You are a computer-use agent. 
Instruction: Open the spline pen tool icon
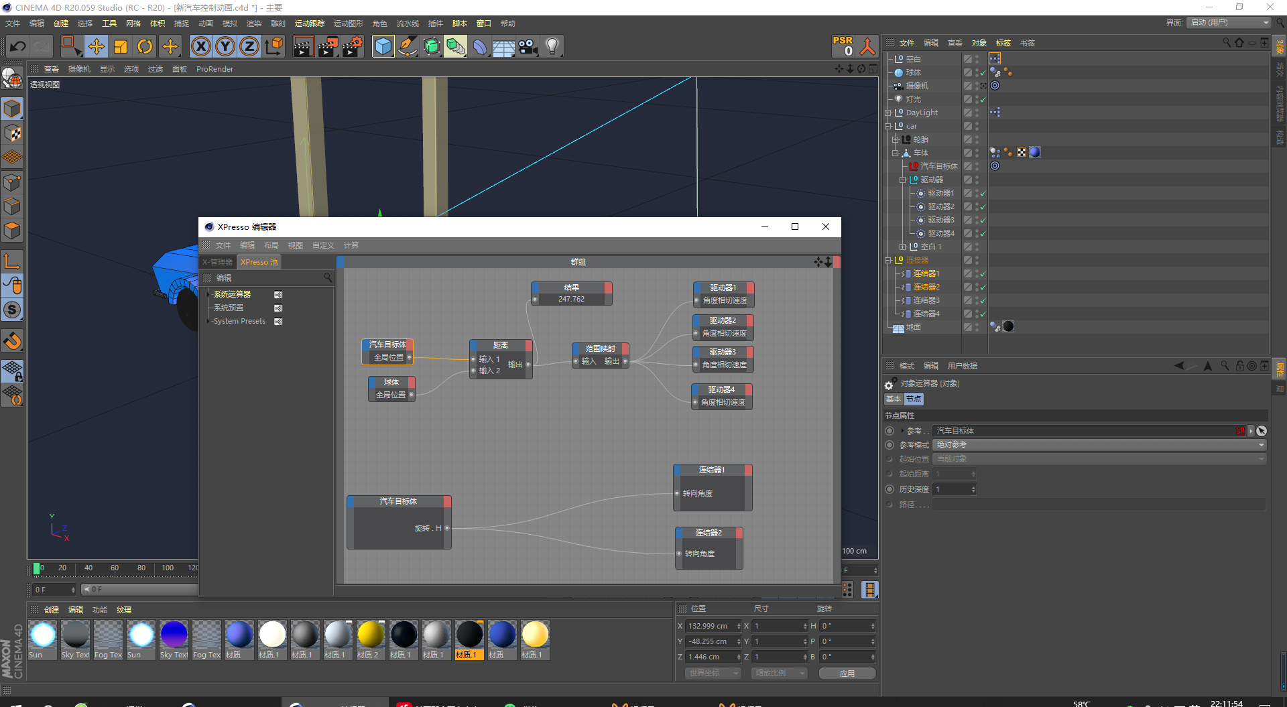pyautogui.click(x=407, y=46)
